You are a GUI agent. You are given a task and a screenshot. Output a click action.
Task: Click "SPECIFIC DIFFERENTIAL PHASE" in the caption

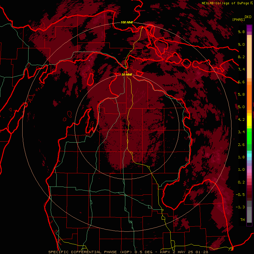click(82, 252)
